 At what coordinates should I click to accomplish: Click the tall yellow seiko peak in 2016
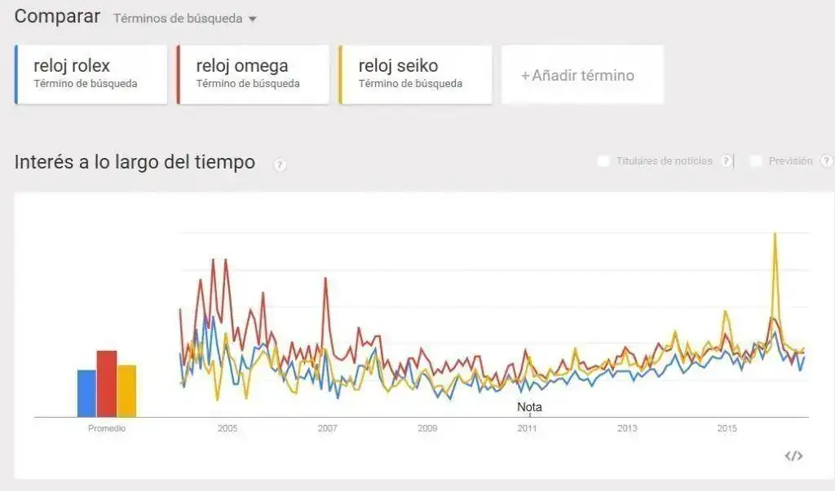click(x=775, y=236)
